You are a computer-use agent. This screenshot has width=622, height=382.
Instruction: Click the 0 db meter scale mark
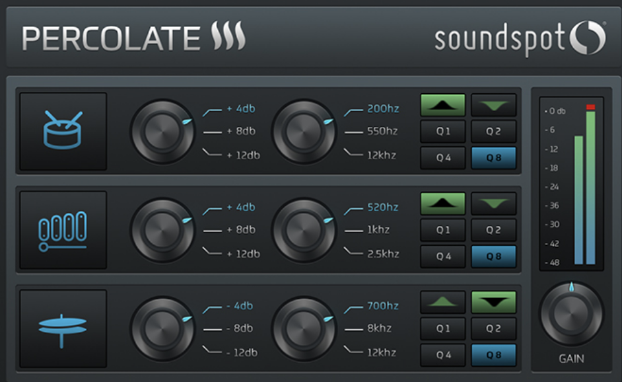(555, 111)
